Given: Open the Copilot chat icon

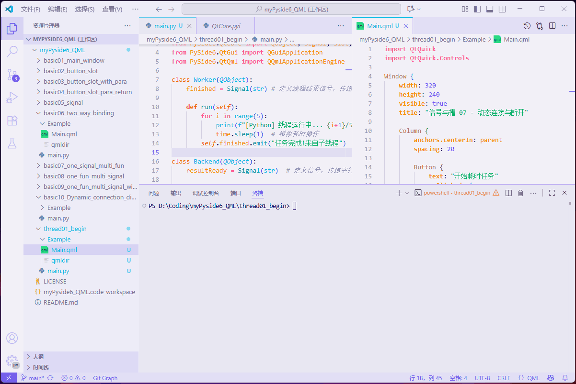Looking at the screenshot, I should (410, 9).
